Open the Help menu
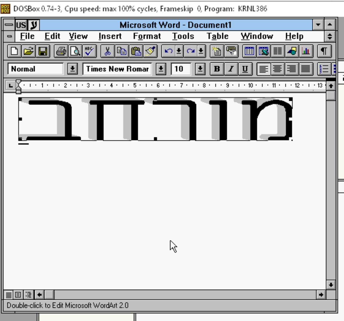344x321 pixels. (x=294, y=36)
